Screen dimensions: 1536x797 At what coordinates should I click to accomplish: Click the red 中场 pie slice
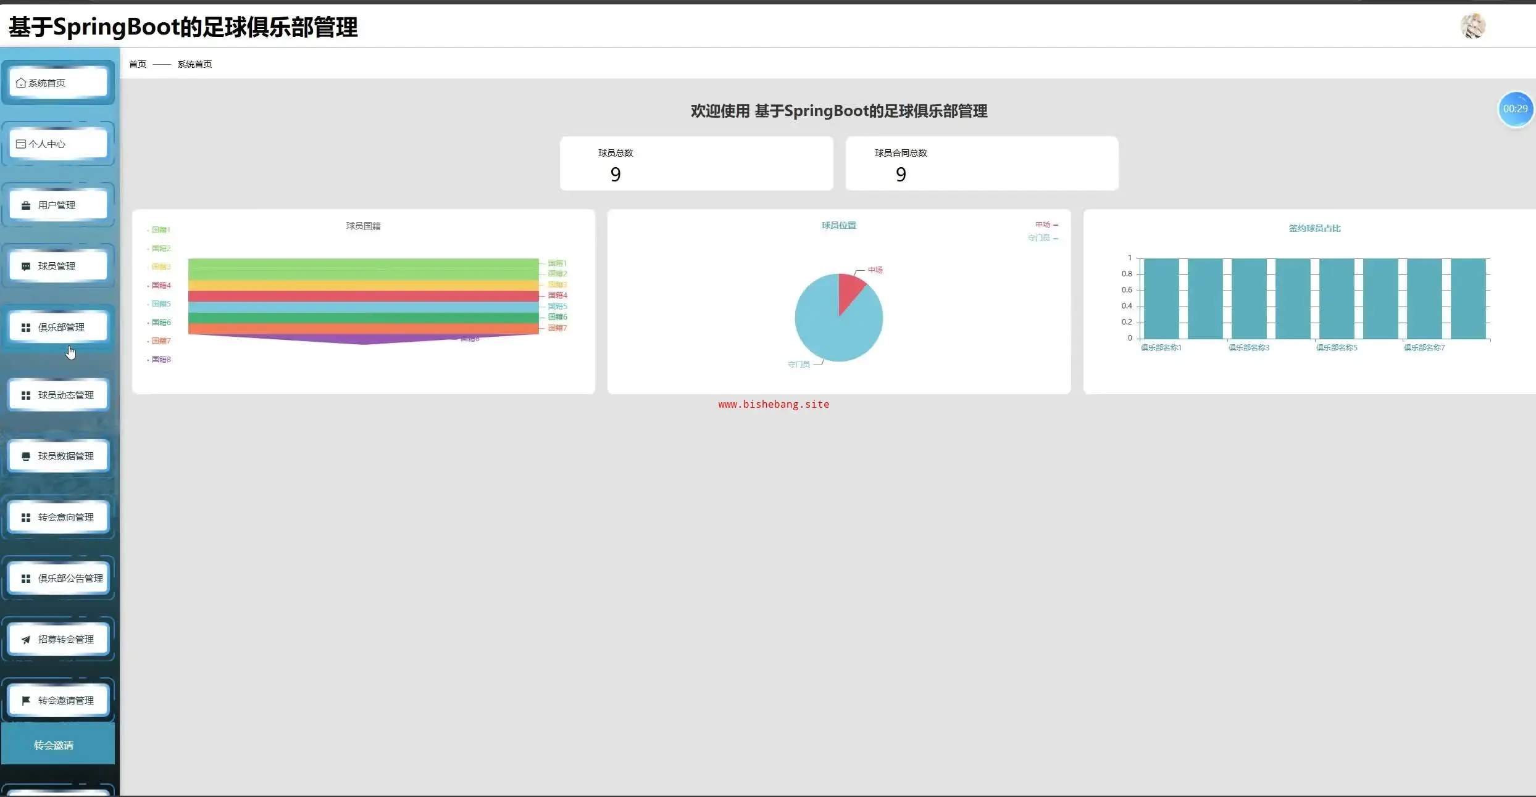[849, 290]
